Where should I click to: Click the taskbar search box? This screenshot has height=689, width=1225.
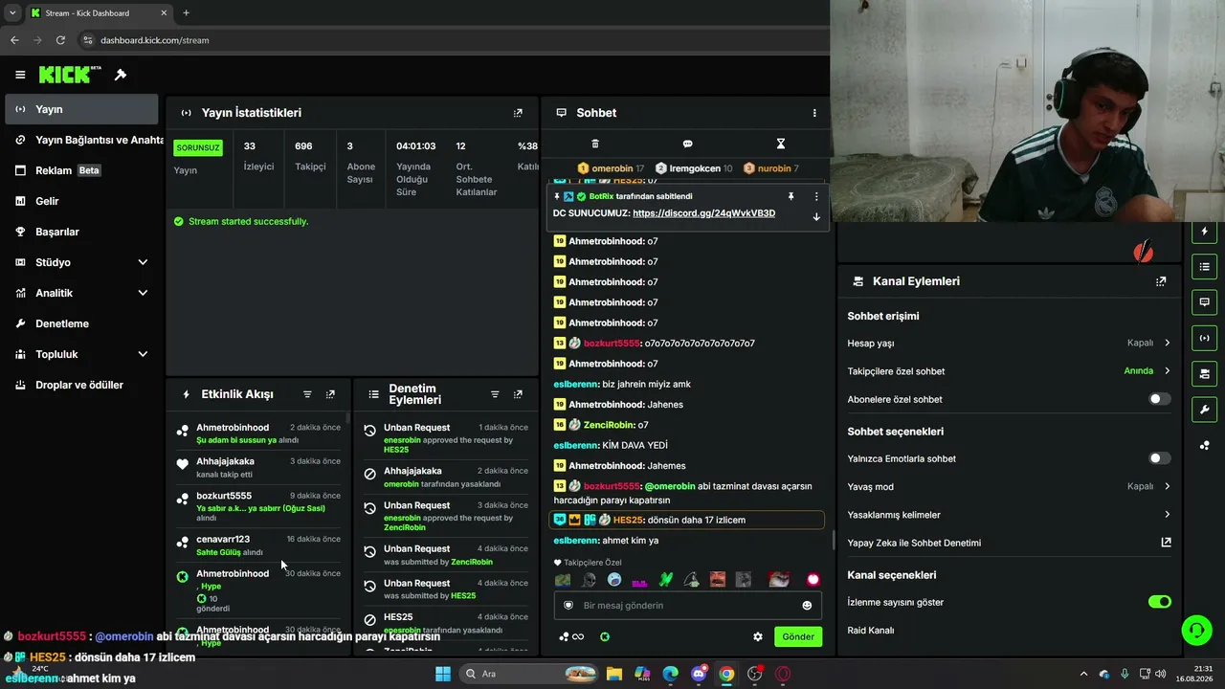(528, 674)
